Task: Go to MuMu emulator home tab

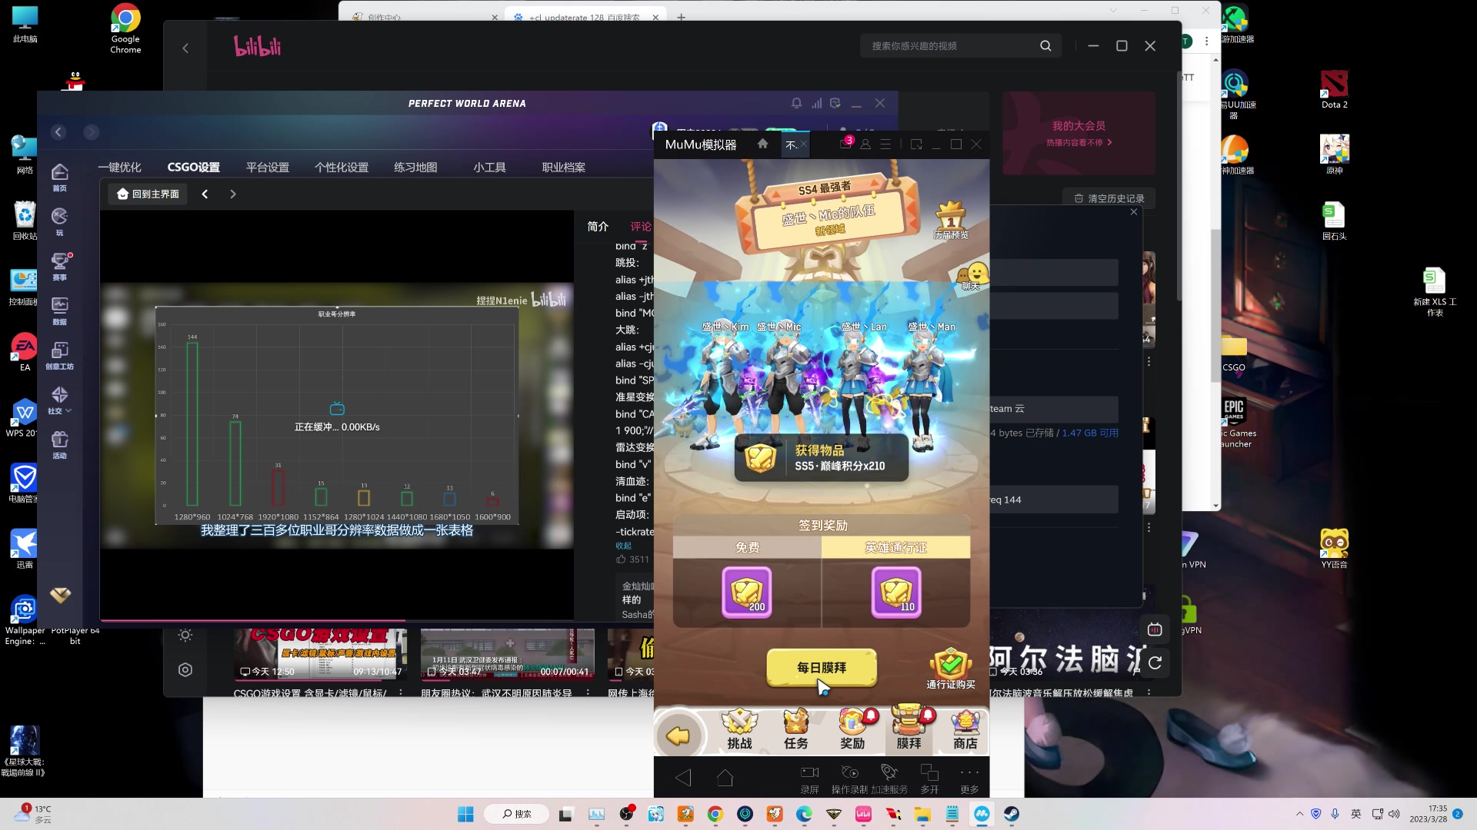Action: point(762,144)
